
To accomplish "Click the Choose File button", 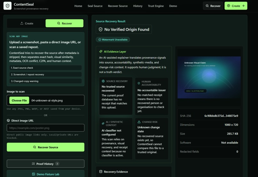I will tap(19, 100).
